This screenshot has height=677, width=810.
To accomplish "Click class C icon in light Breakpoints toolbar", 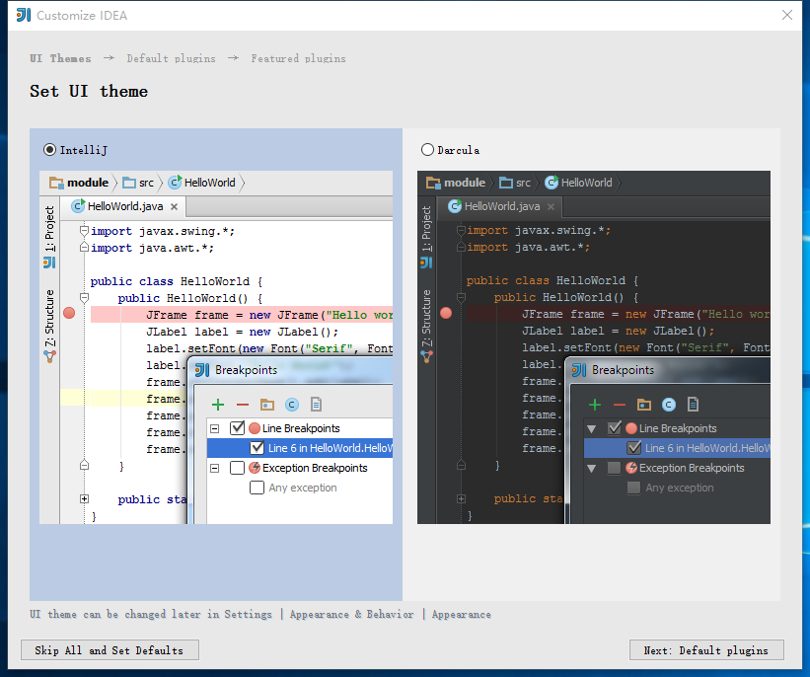I will point(292,405).
